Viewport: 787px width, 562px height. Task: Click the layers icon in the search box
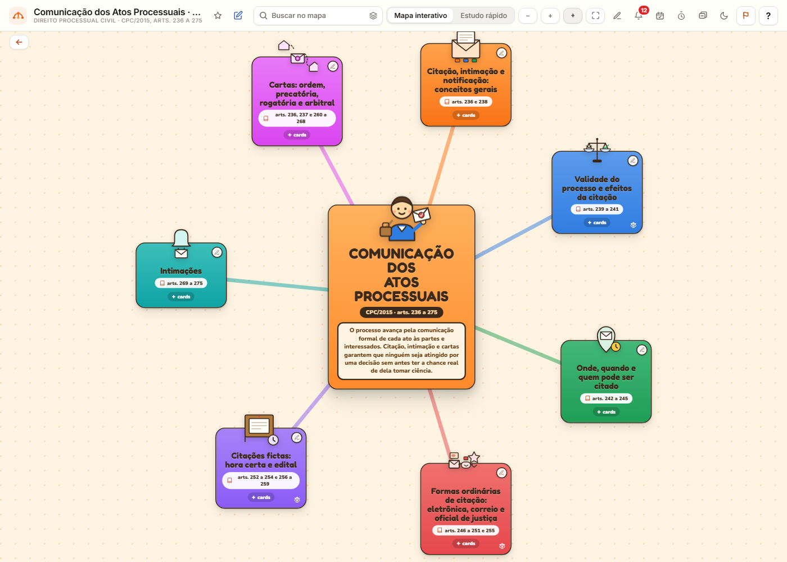coord(373,16)
